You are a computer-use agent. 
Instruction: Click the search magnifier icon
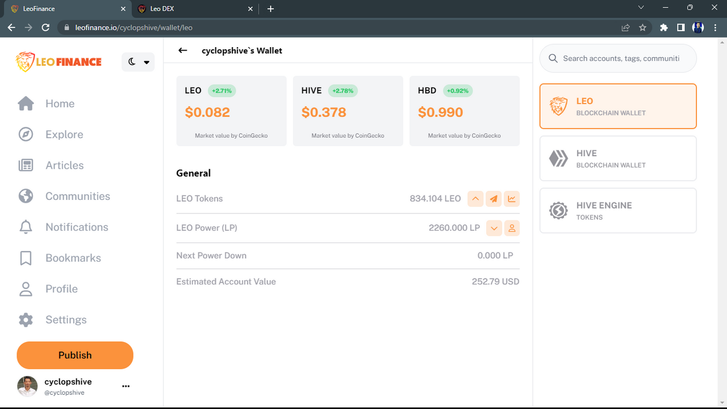(553, 59)
